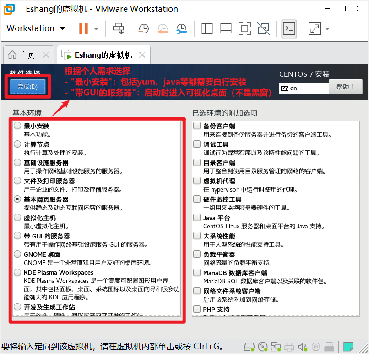Select 计算节点 radio option
Image resolution: width=369 pixels, height=354 pixels.
click(17, 144)
